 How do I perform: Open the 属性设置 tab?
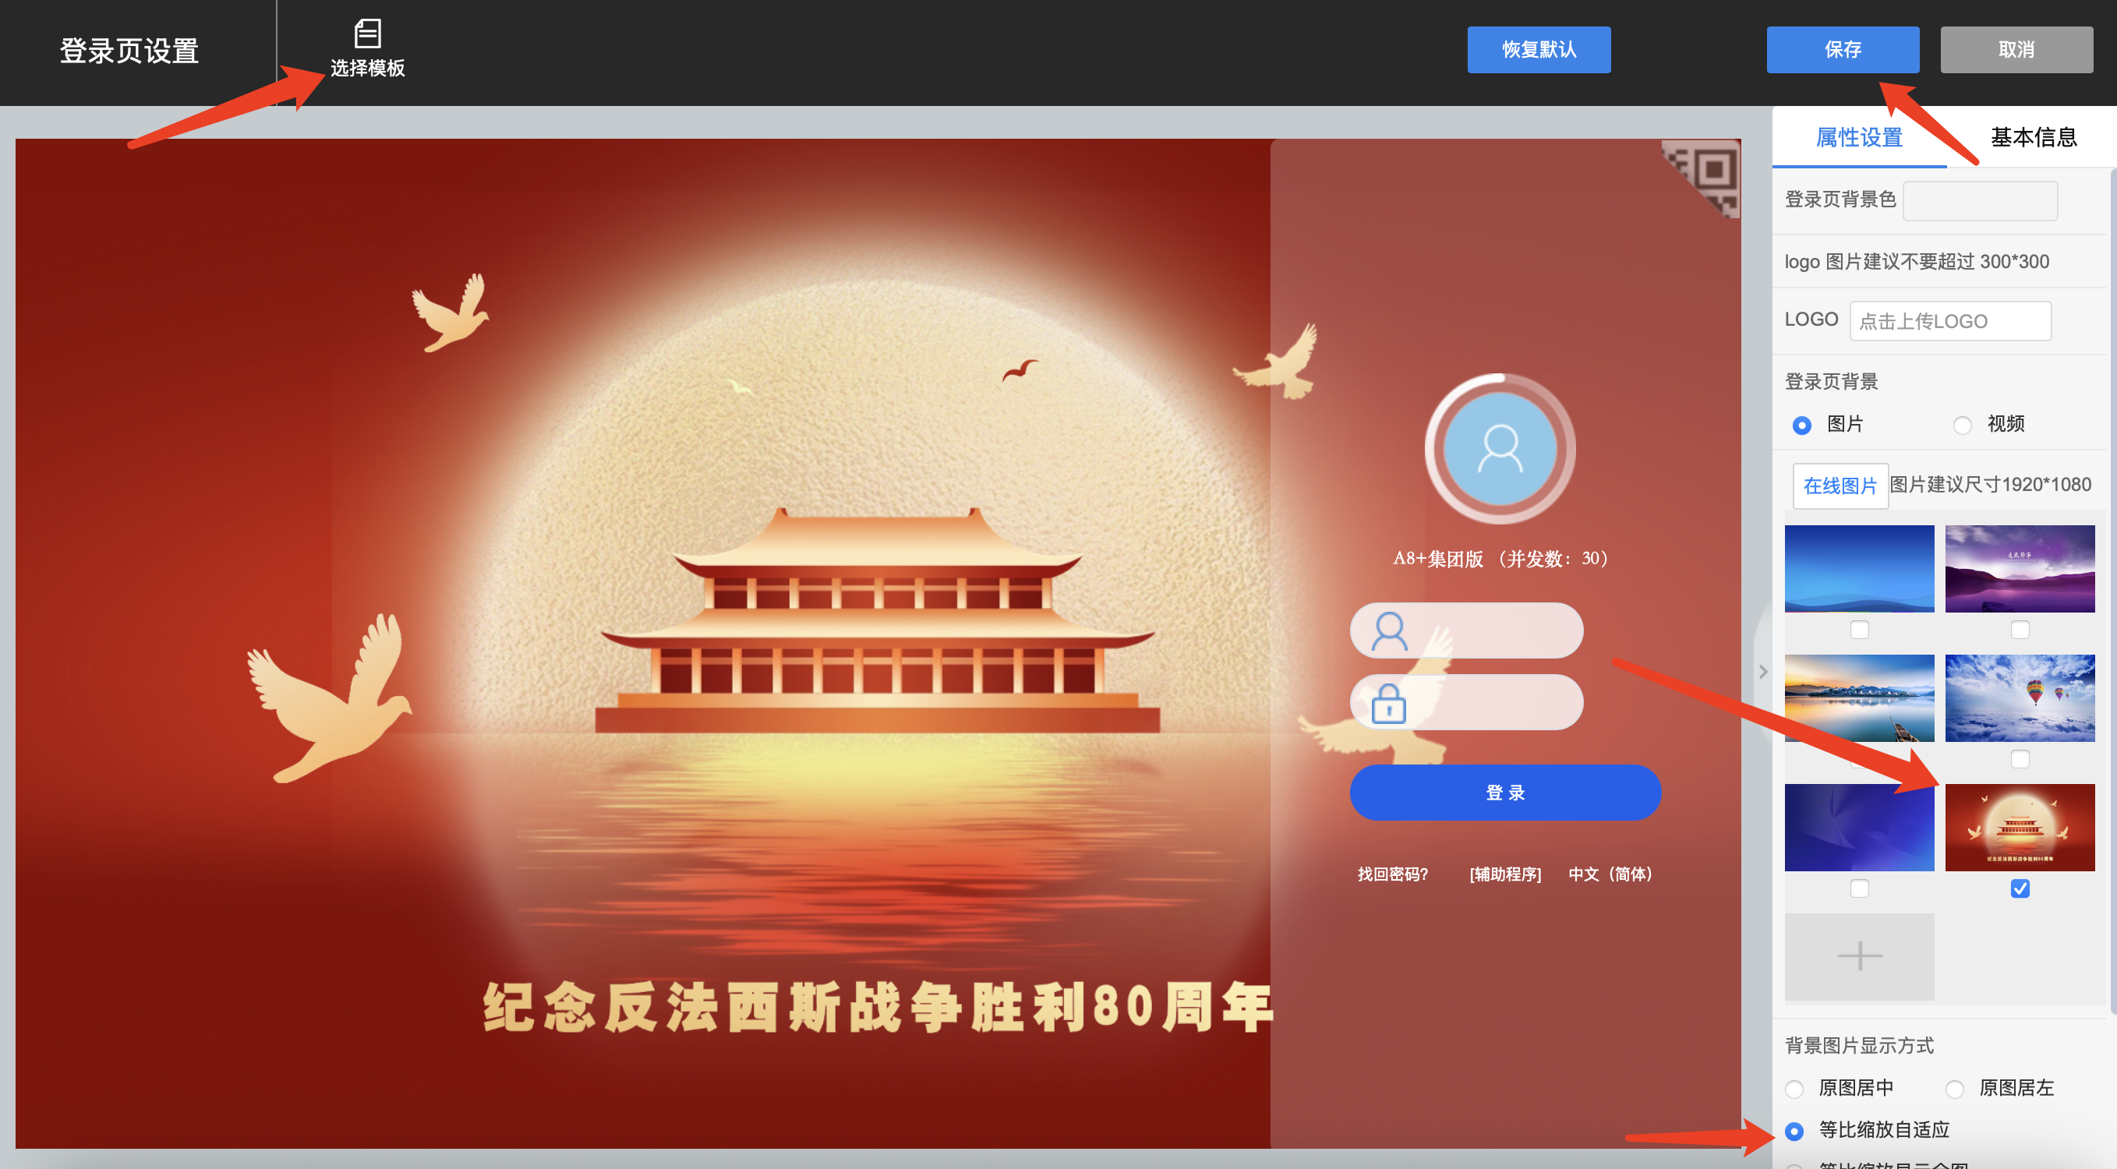(1859, 137)
